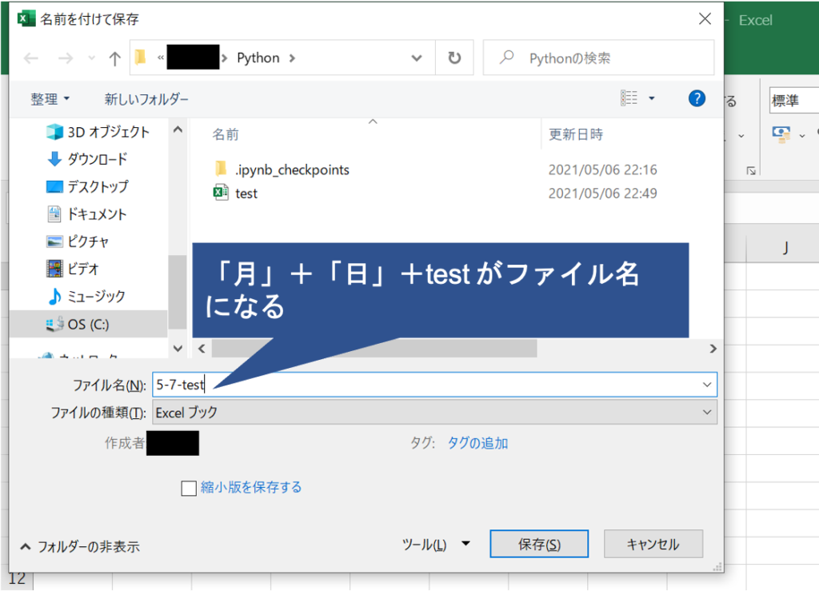Open the help icon
819x591 pixels.
pyautogui.click(x=697, y=98)
